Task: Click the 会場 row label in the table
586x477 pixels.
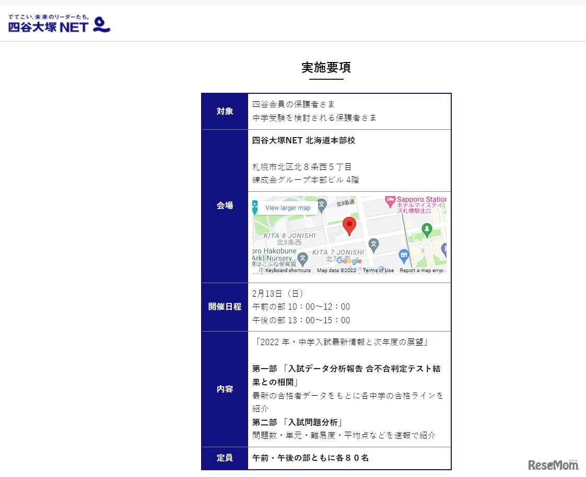Action: point(224,205)
